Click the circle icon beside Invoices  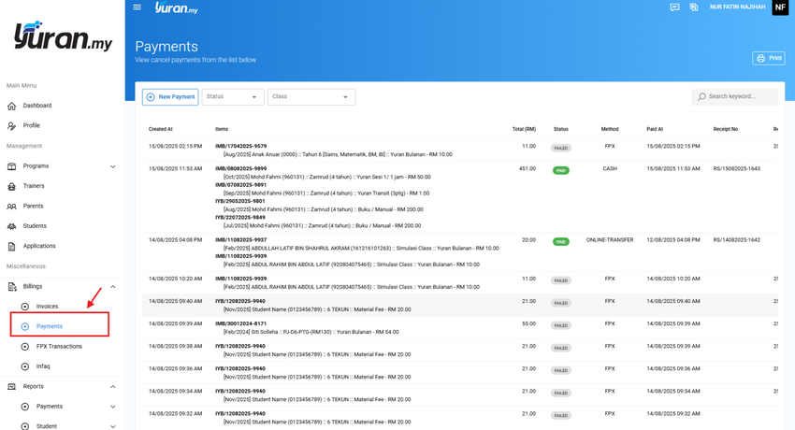tap(25, 307)
